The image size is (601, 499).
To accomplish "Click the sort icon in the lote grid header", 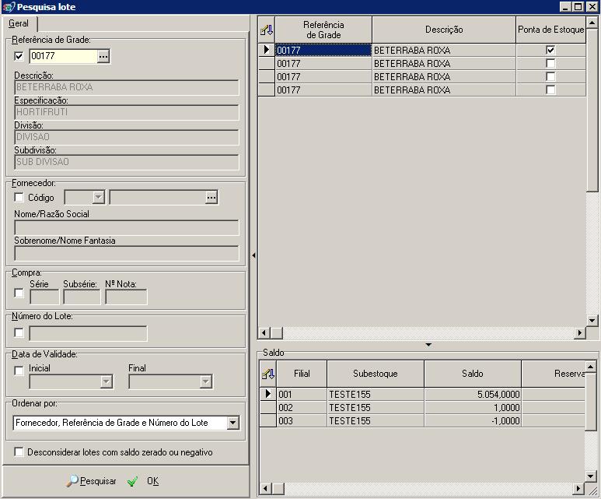I will [x=266, y=30].
